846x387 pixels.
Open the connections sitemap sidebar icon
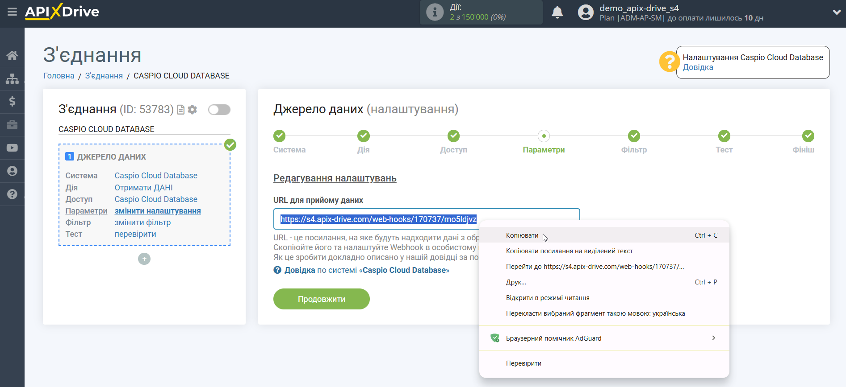[x=12, y=78]
